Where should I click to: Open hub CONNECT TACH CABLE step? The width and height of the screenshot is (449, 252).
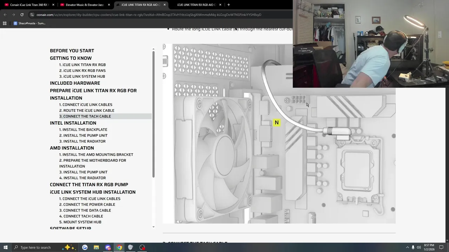(81, 216)
